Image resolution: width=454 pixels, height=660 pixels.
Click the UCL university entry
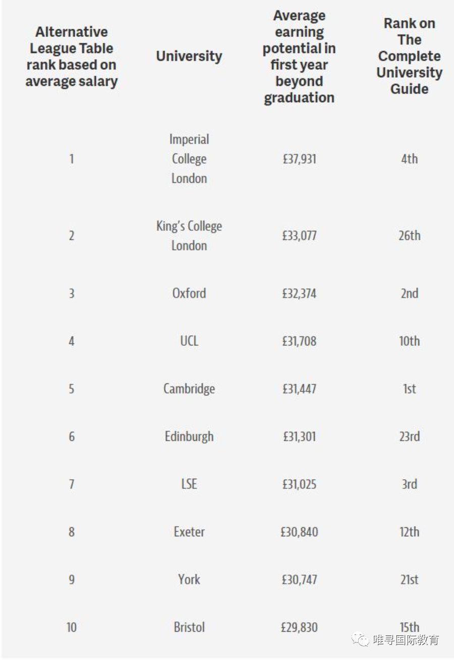tap(189, 341)
